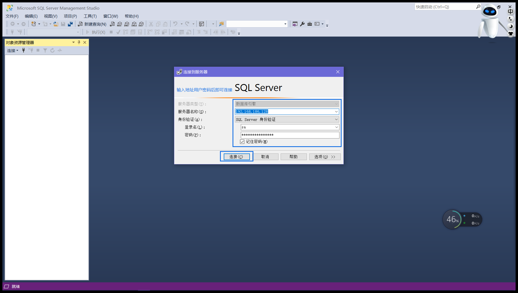Pin the Object Explorer panel
This screenshot has width=518, height=293.
click(x=79, y=42)
